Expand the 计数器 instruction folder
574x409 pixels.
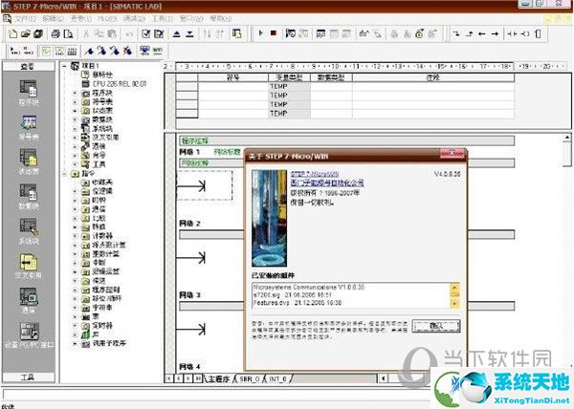[x=75, y=236]
